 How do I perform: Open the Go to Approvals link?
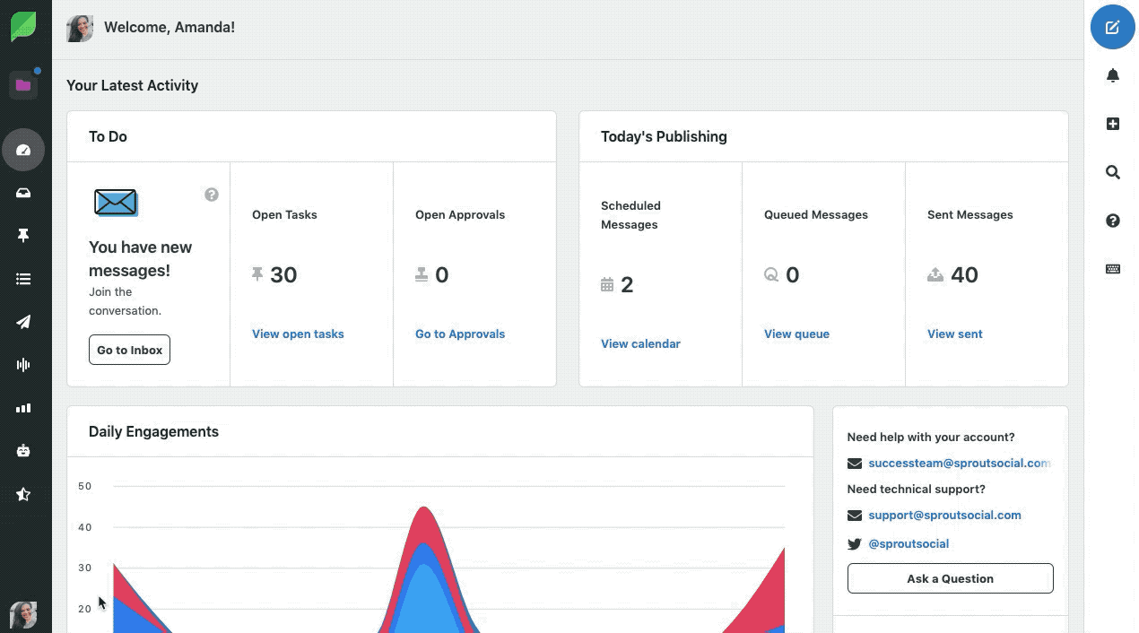coord(460,334)
